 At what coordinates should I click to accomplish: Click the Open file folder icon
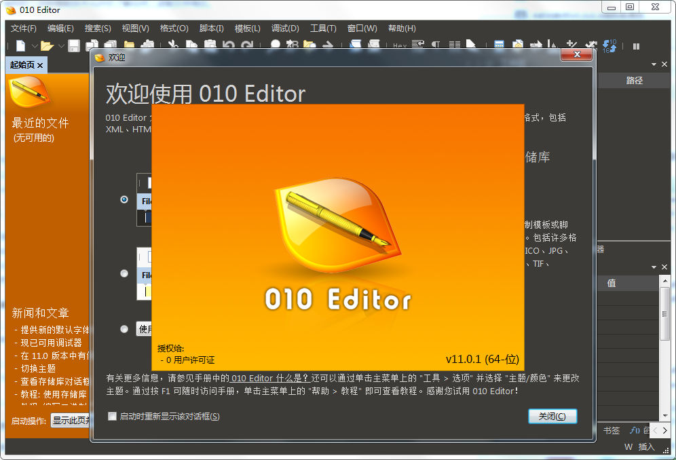coord(46,46)
